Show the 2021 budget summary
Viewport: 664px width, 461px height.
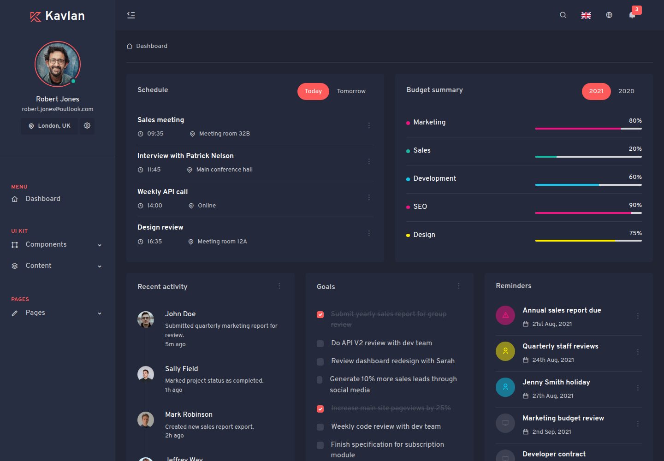click(596, 91)
